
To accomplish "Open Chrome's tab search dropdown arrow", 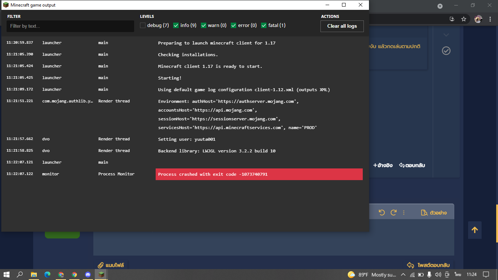I will (x=440, y=6).
